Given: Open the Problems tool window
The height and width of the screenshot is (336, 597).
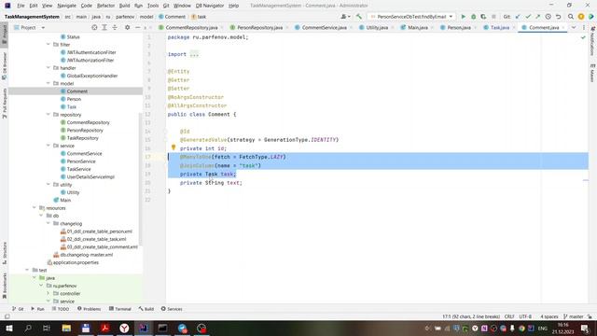Looking at the screenshot, I should [x=90, y=309].
